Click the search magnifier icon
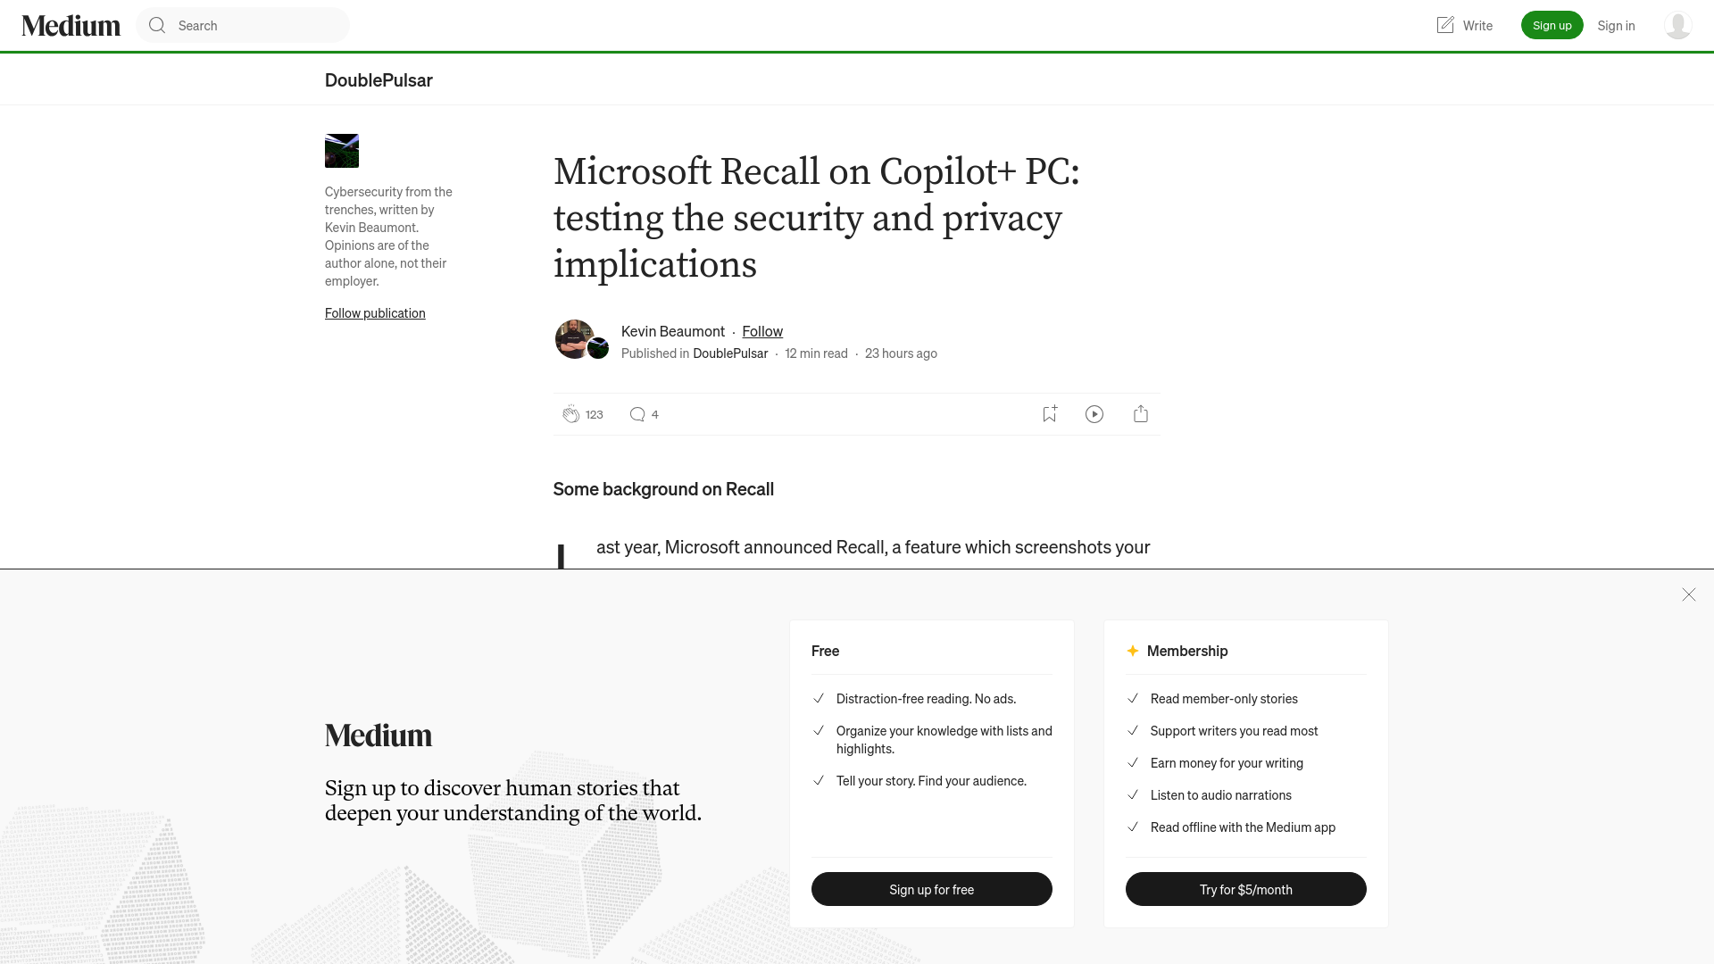Viewport: 1714px width, 964px height. (157, 25)
